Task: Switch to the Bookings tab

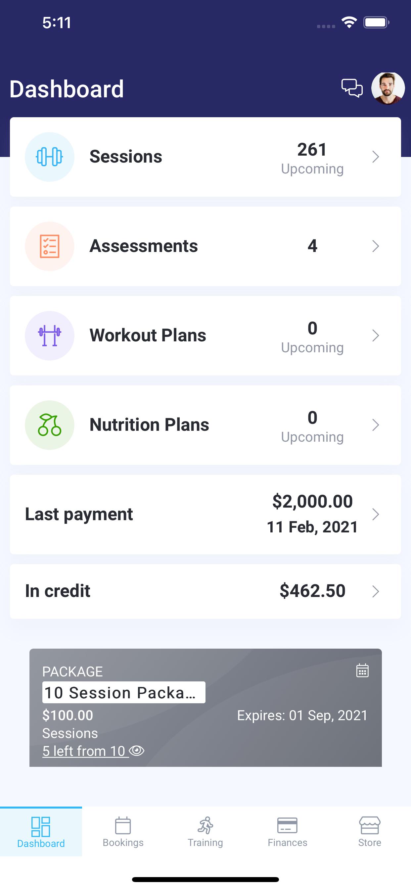Action: click(123, 832)
